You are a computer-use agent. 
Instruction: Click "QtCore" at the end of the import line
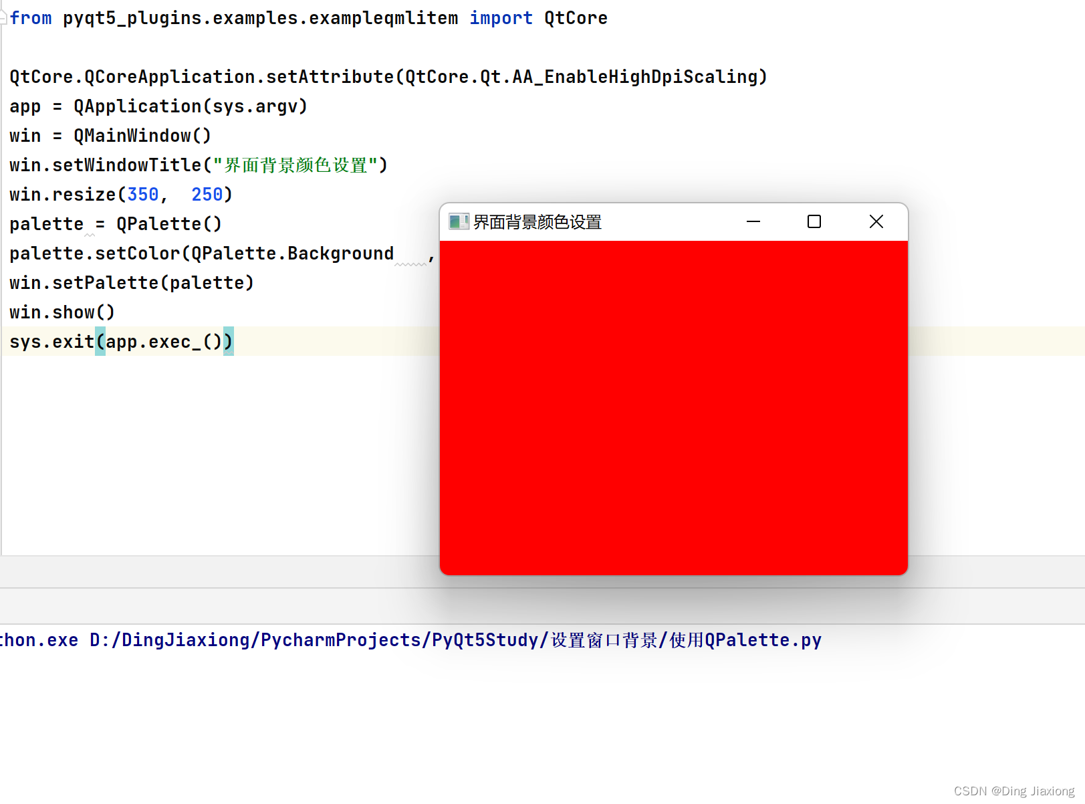(576, 18)
